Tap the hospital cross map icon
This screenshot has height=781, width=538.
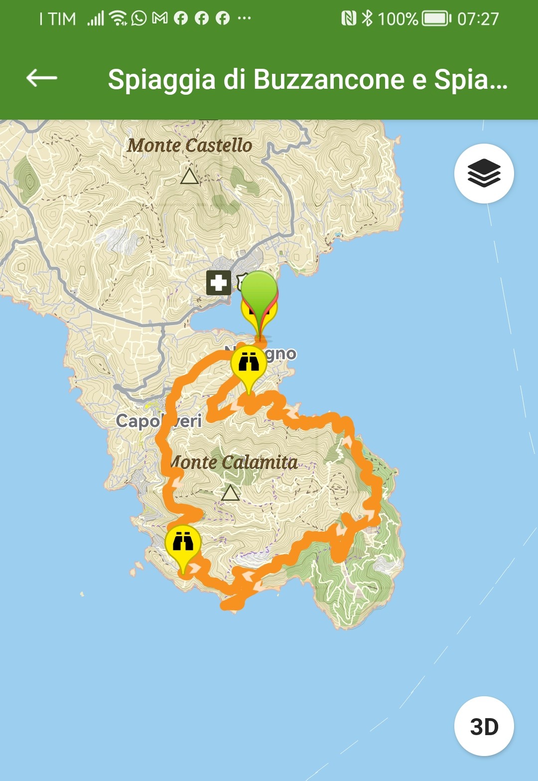click(x=219, y=283)
